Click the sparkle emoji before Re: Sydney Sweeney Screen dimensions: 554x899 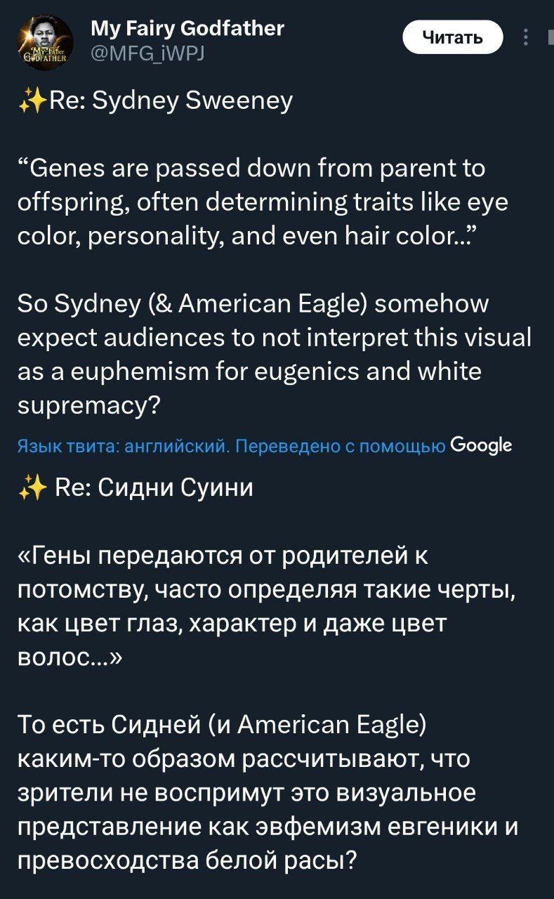pyautogui.click(x=32, y=101)
